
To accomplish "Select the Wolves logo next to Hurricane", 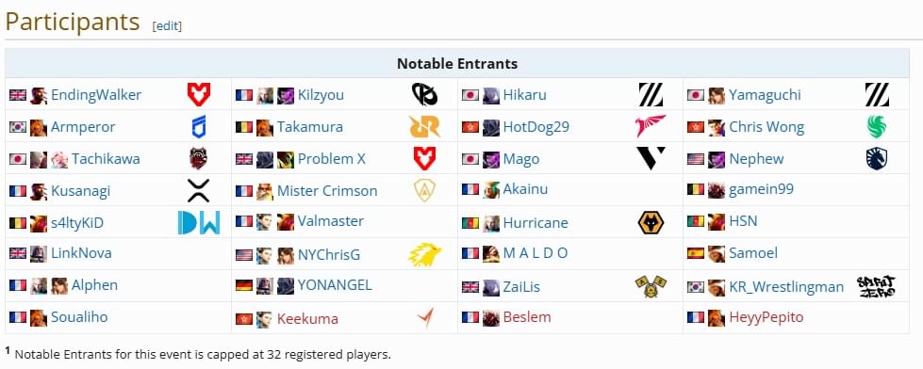I will [x=651, y=223].
